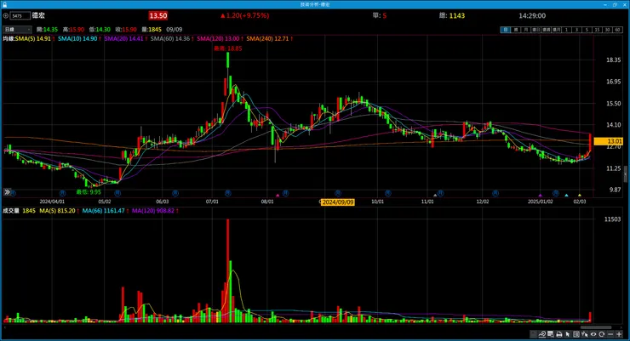Focus the stock code field showing 5475
Image resolution: width=630 pixels, height=341 pixels.
20,15
